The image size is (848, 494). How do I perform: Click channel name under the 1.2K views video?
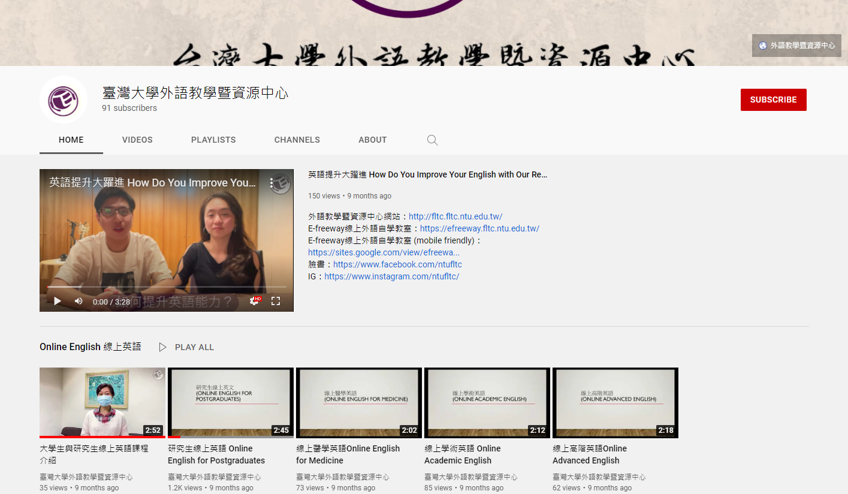[x=215, y=477]
